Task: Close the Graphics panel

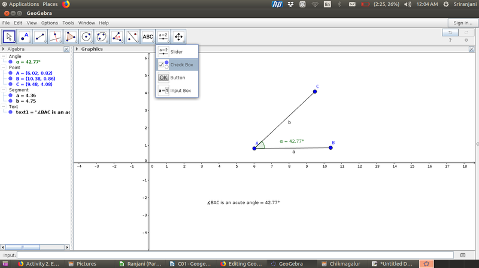Action: (471, 49)
